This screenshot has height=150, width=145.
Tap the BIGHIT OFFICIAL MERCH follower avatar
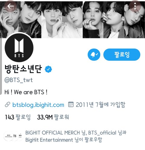click(9, 136)
